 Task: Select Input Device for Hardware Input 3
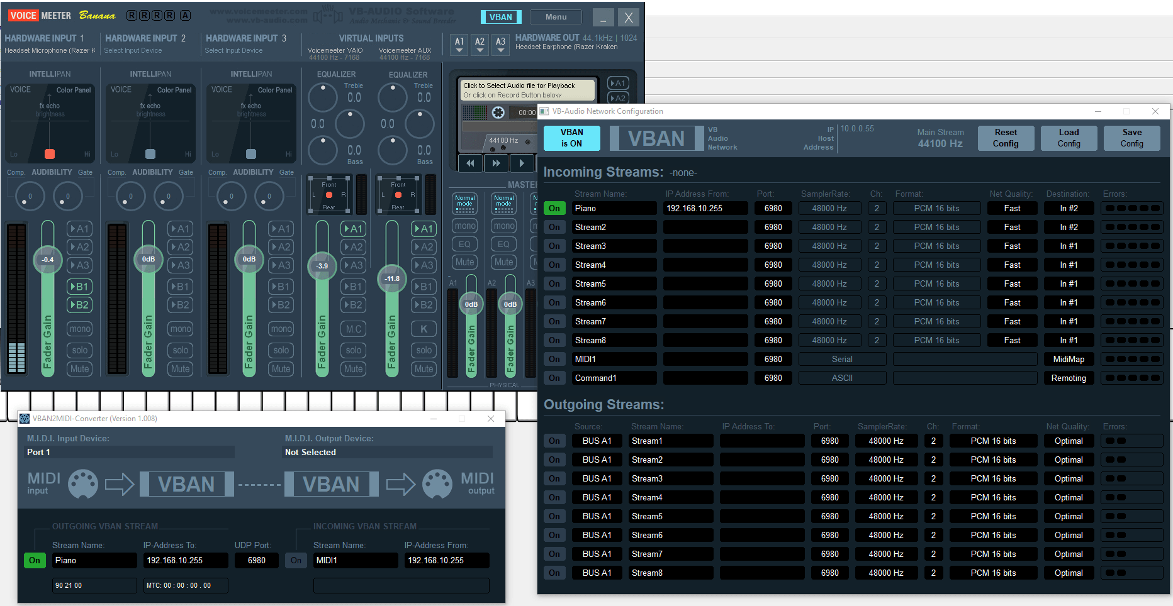click(233, 50)
